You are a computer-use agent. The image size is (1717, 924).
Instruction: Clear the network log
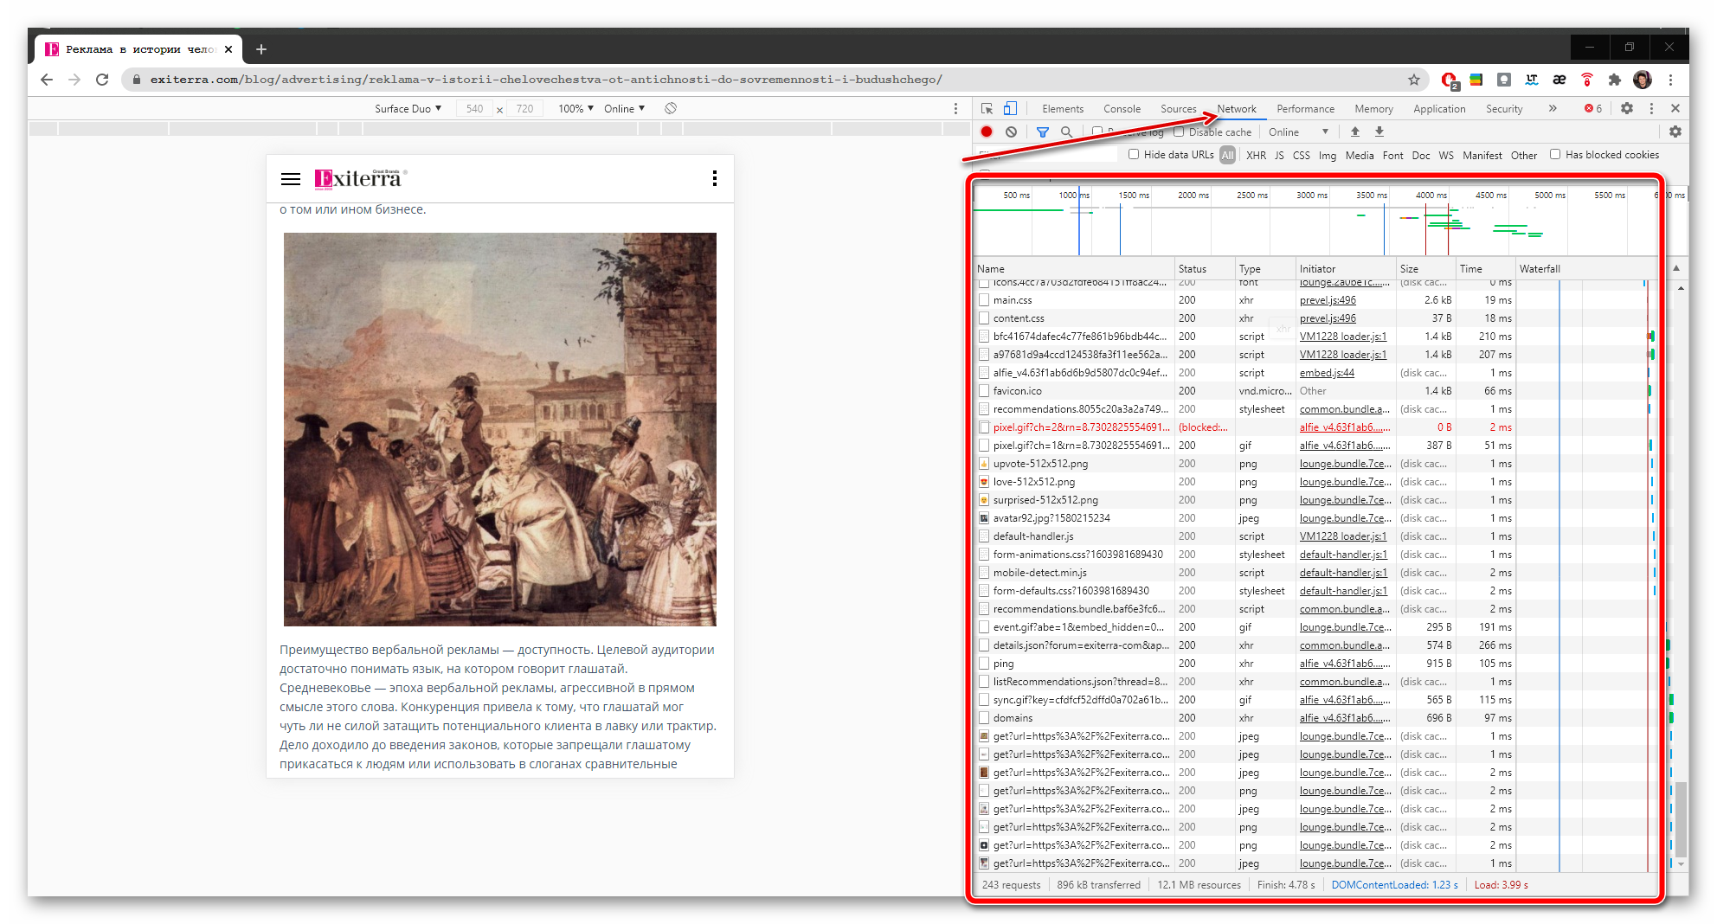click(1011, 132)
